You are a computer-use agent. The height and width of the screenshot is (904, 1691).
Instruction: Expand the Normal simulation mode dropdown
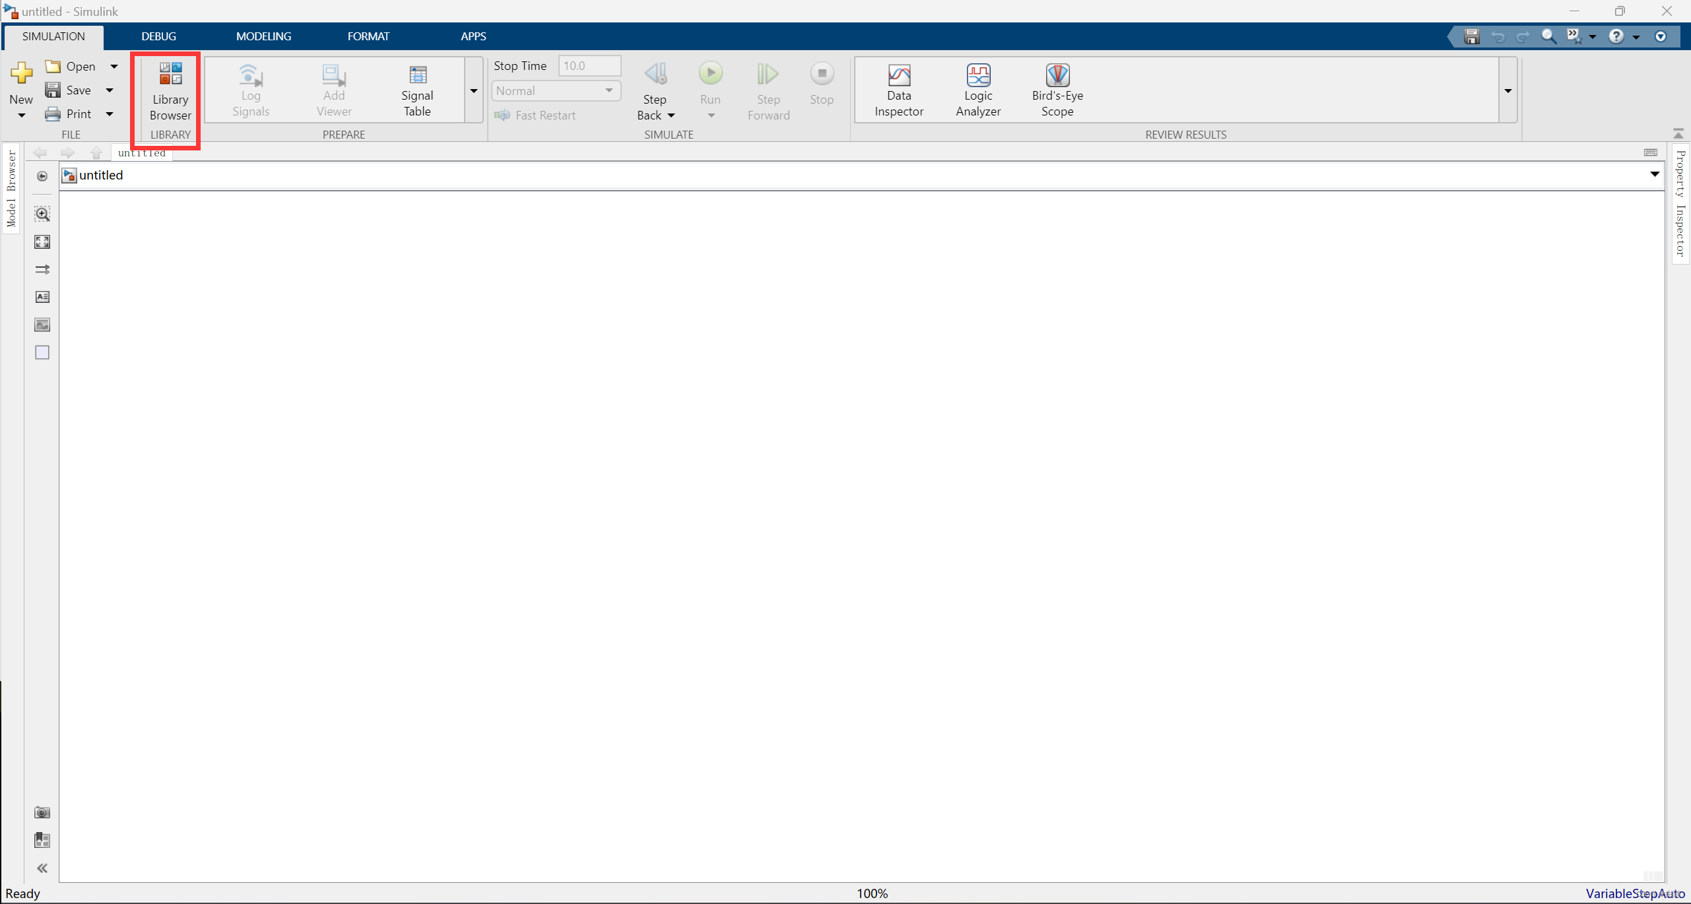(x=609, y=90)
